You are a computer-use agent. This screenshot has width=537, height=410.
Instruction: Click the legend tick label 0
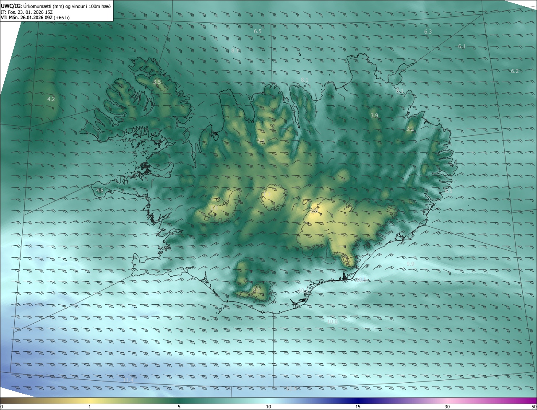[1, 407]
